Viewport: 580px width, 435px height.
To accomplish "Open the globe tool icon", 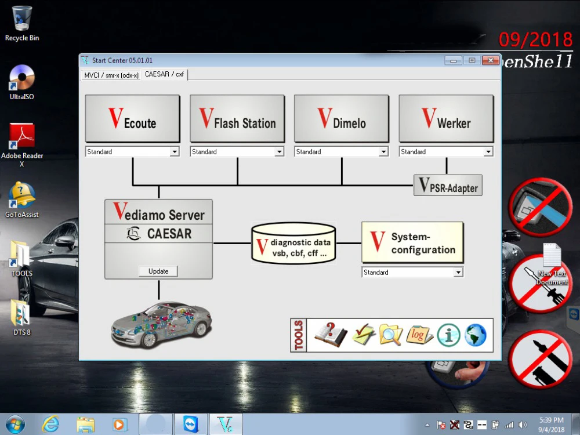I will (x=476, y=335).
